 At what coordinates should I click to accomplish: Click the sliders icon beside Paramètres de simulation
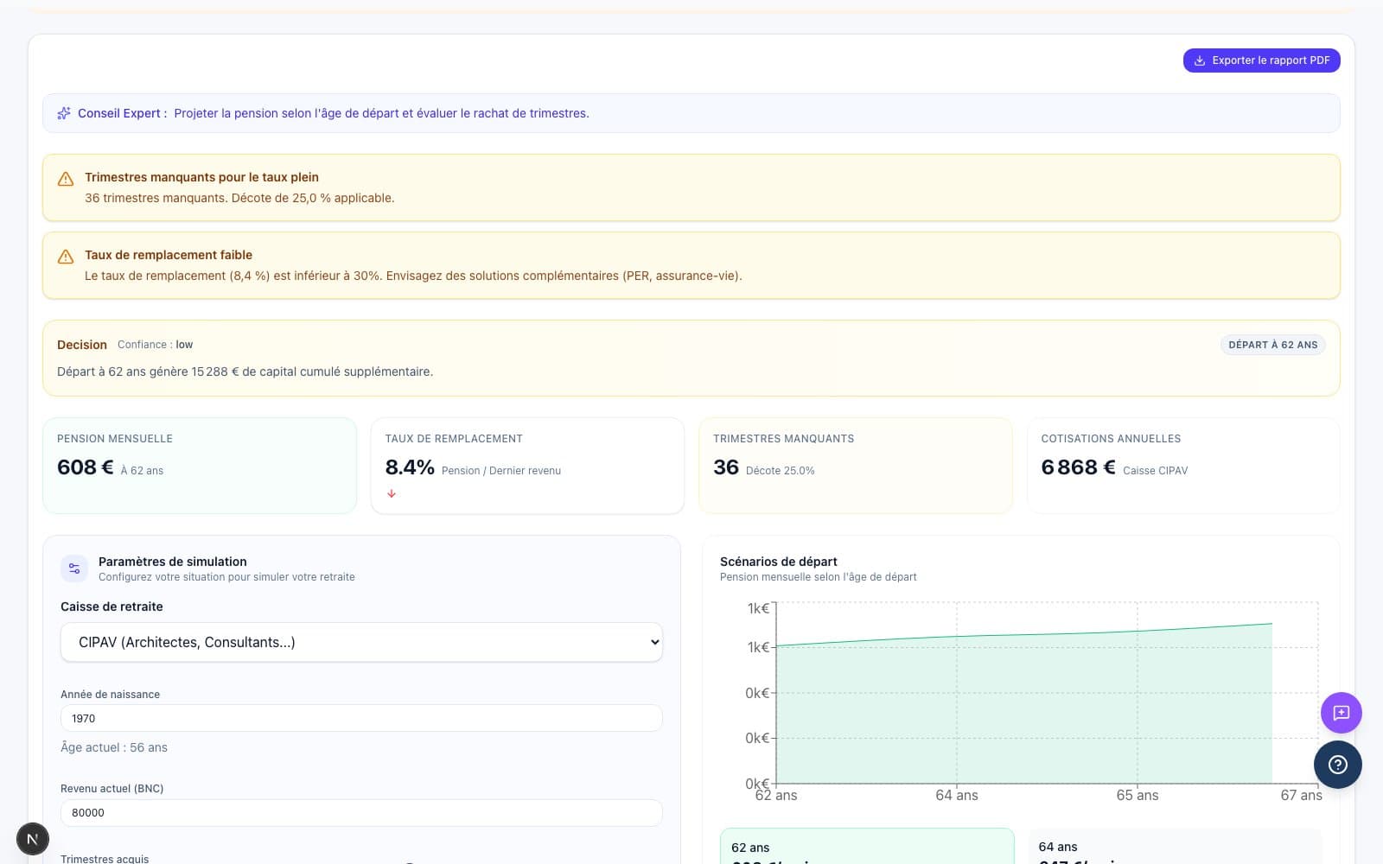(x=74, y=569)
